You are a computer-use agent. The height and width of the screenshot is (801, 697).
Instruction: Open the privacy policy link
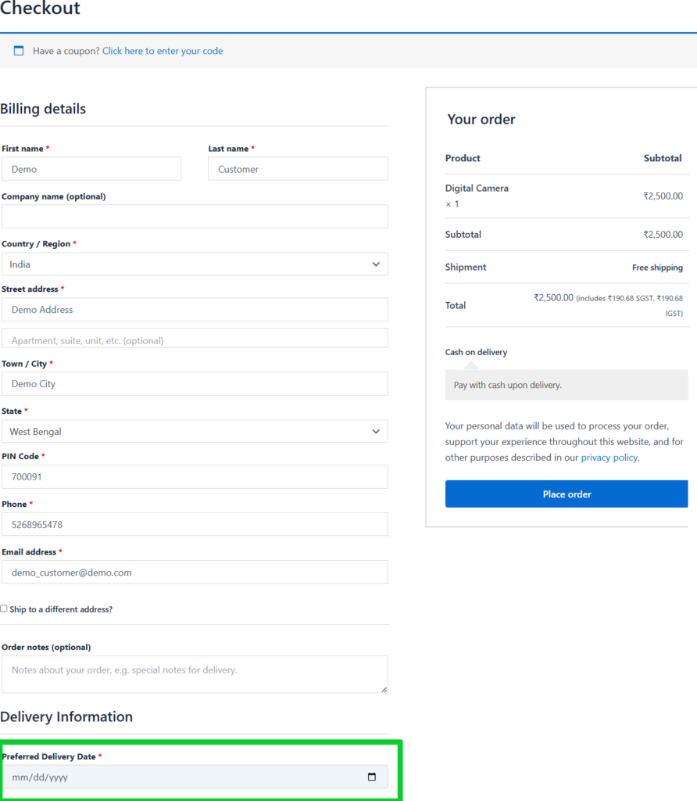[609, 457]
